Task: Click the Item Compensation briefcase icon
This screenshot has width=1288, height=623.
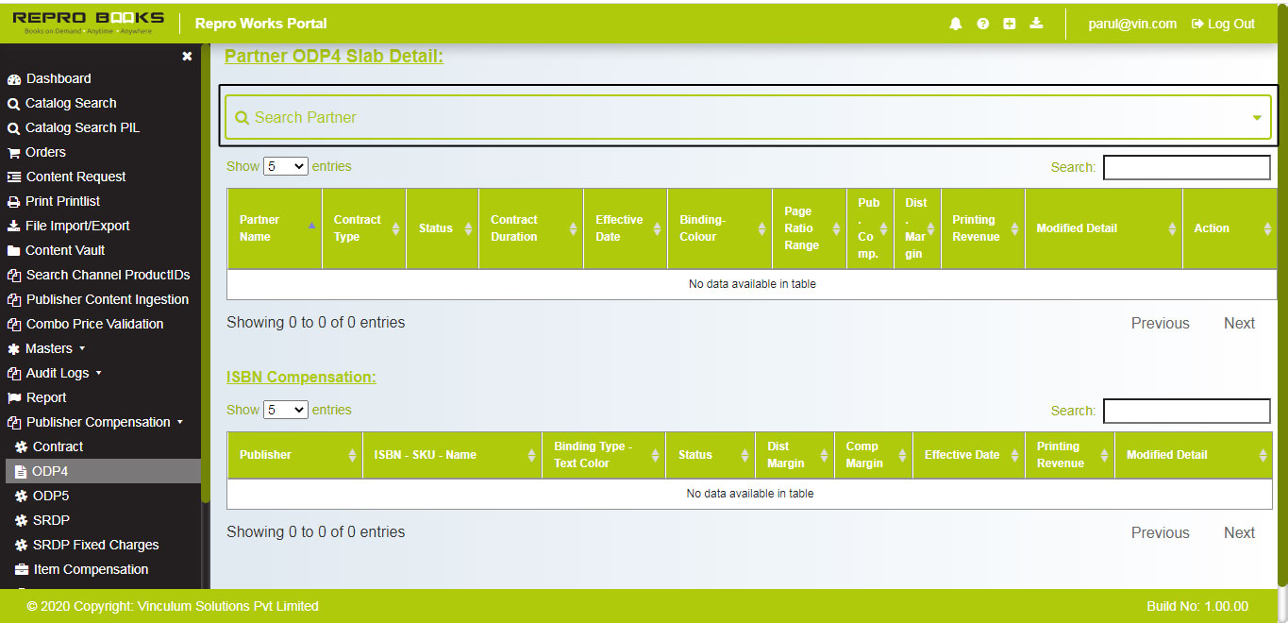Action: click(22, 570)
